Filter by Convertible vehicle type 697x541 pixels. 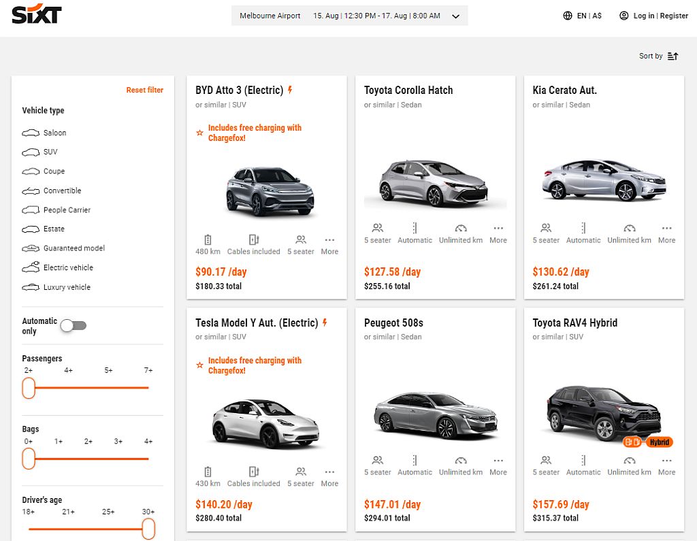pyautogui.click(x=62, y=191)
